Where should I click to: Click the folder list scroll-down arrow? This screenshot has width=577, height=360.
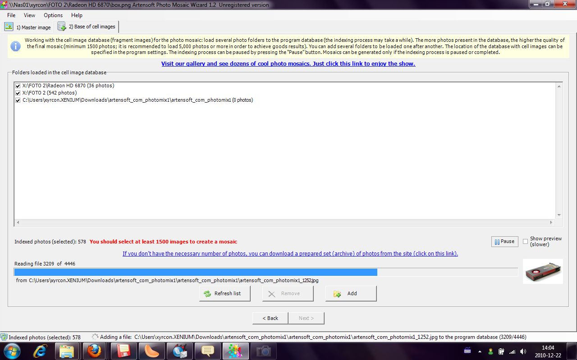(x=559, y=215)
